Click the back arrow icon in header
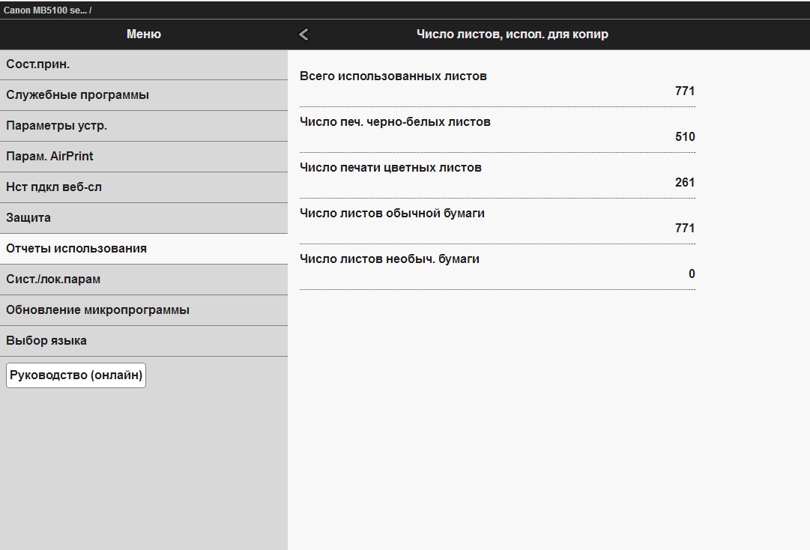The image size is (810, 550). (x=303, y=34)
